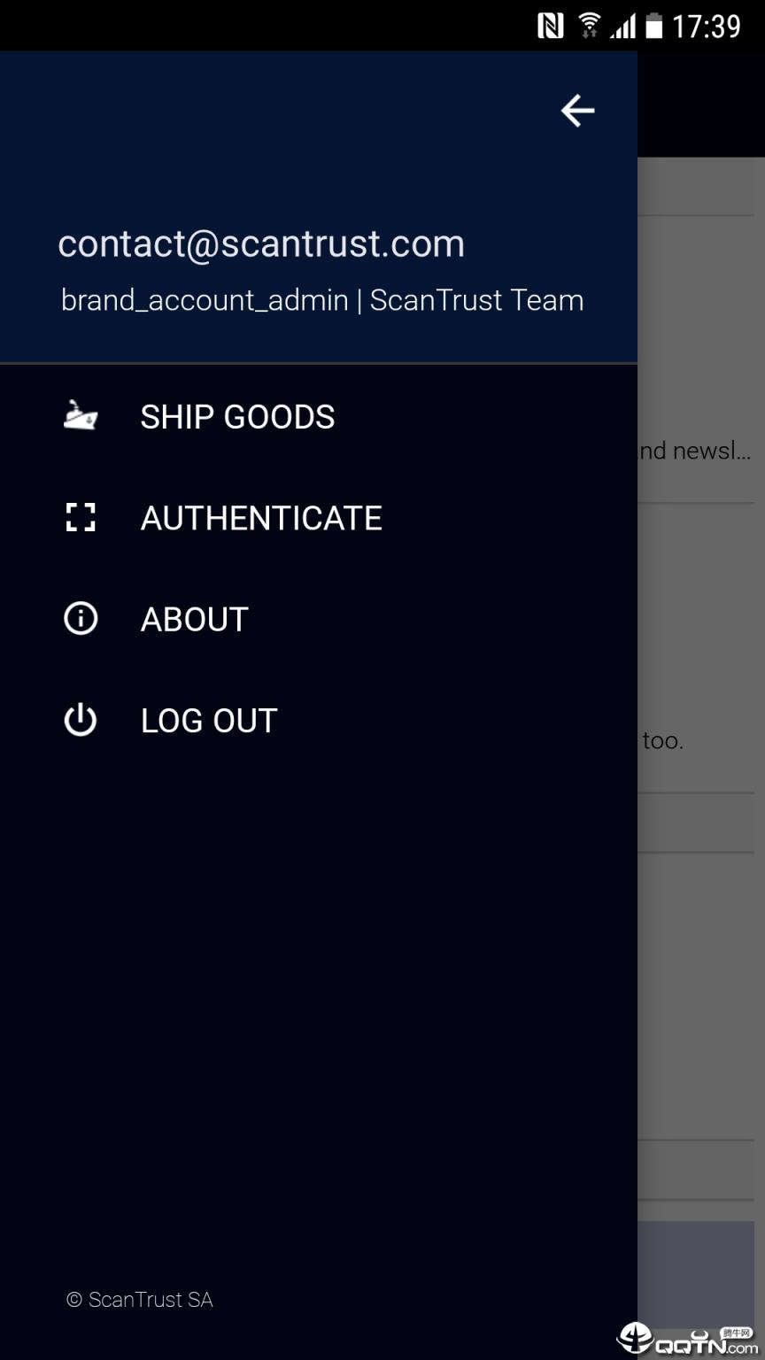Tap the NFC icon in the status bar
This screenshot has width=765, height=1360.
pyautogui.click(x=550, y=27)
